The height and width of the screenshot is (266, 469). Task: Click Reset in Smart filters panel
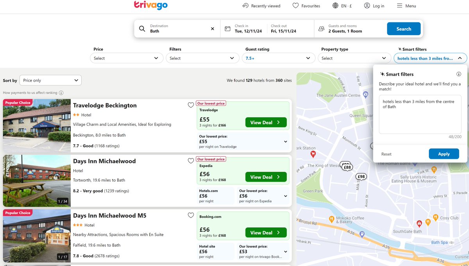click(x=386, y=154)
